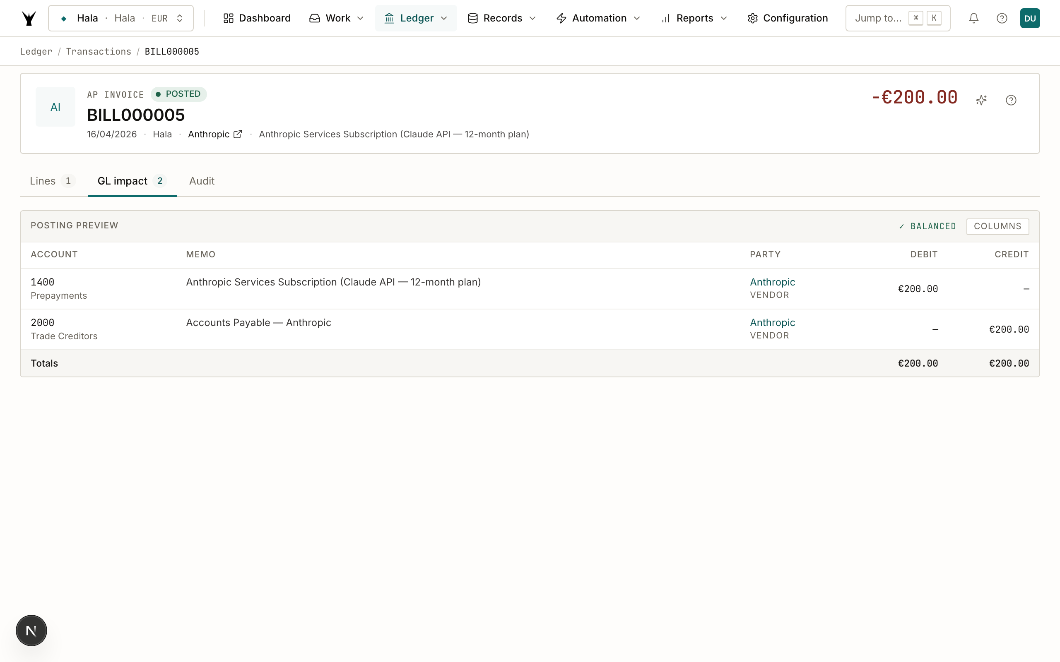Click Anthropic party in Prepayments row

[772, 282]
